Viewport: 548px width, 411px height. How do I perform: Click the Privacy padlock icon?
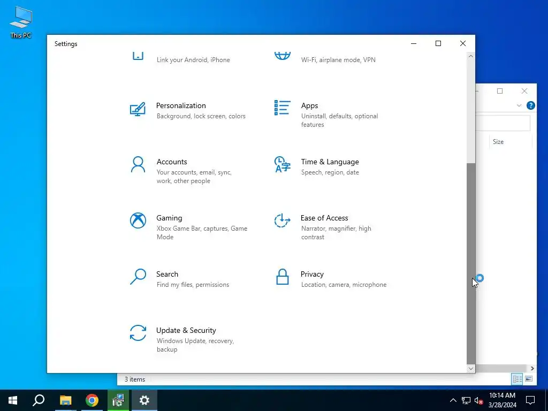[x=283, y=277]
